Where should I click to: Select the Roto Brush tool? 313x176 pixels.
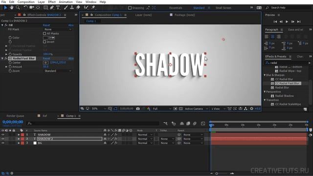tap(86, 8)
